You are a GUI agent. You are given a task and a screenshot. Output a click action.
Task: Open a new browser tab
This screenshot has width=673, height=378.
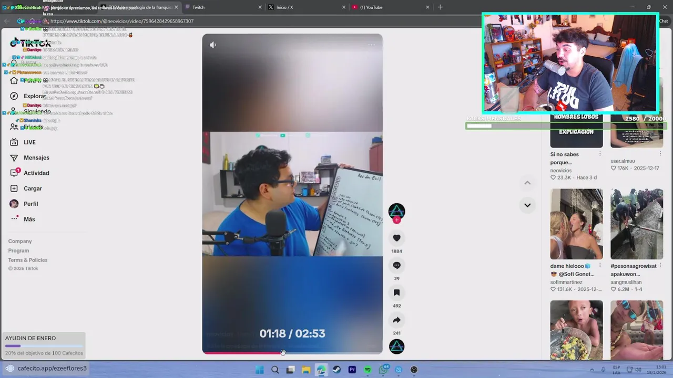[x=440, y=7]
